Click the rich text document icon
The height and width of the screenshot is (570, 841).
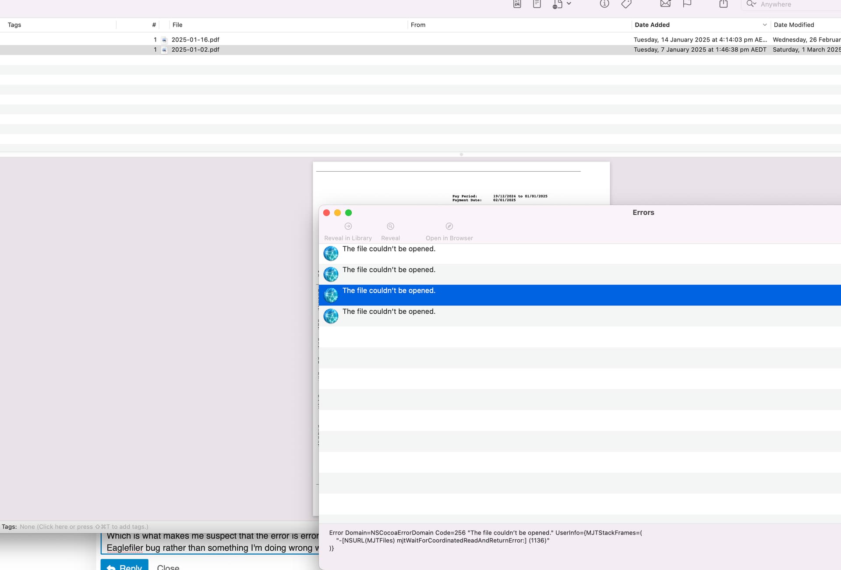[517, 4]
